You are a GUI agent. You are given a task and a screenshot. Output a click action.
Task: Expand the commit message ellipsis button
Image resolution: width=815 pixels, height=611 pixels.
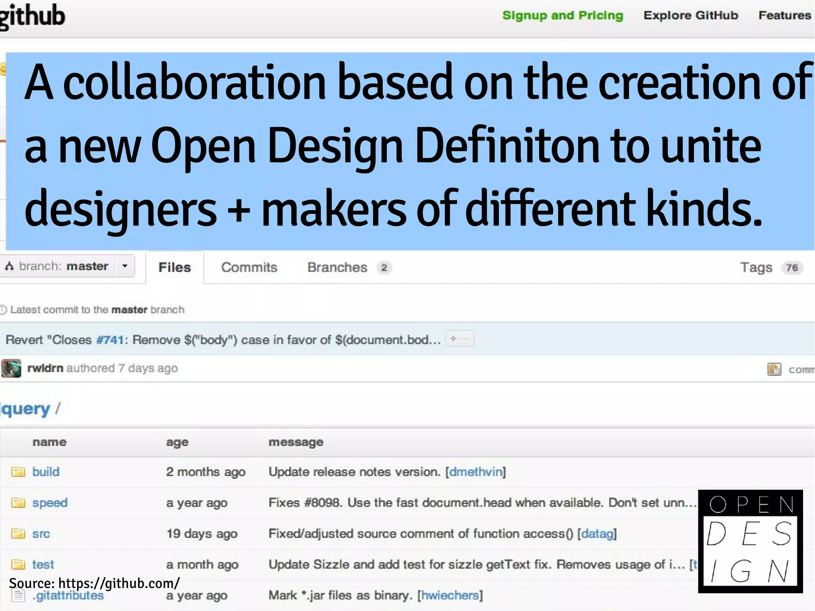460,339
